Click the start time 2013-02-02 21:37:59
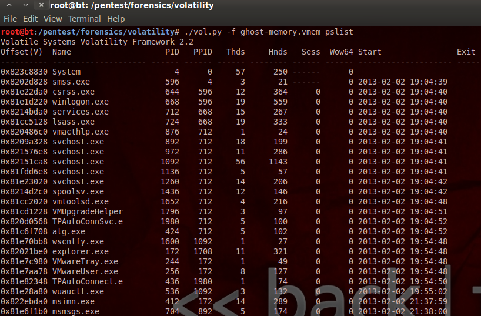This screenshot has height=316, width=481. coord(402,301)
